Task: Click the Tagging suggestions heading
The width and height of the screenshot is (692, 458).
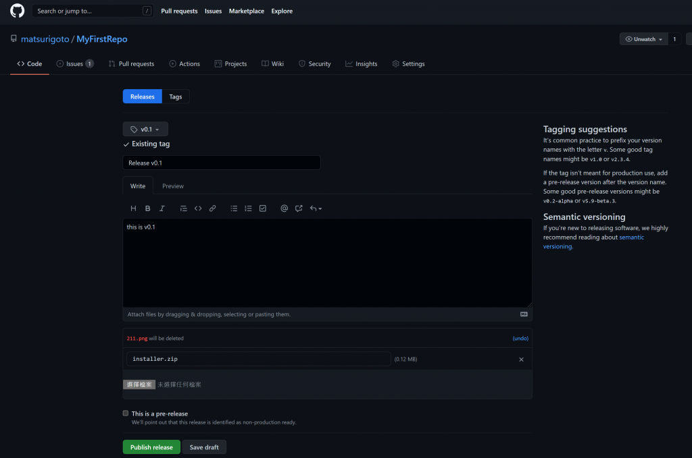Action: (585, 129)
